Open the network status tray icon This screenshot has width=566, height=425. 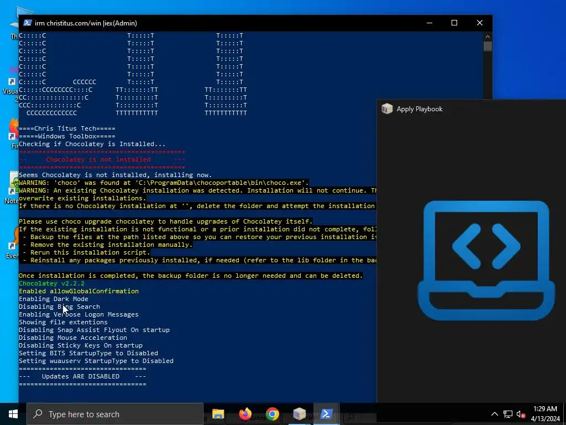coord(508,414)
